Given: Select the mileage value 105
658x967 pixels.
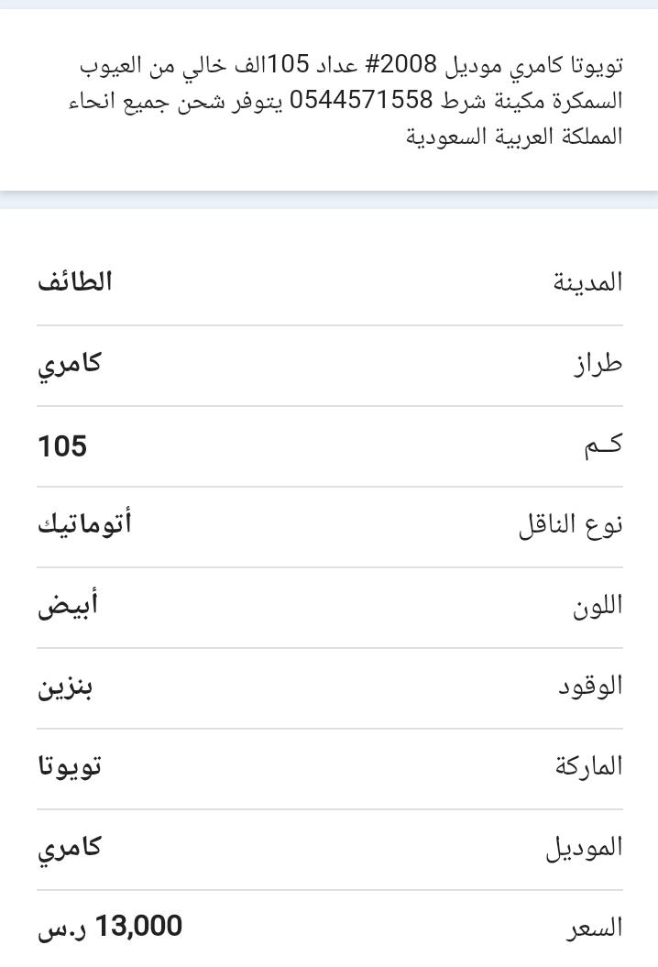Looking at the screenshot, I should (x=62, y=445).
